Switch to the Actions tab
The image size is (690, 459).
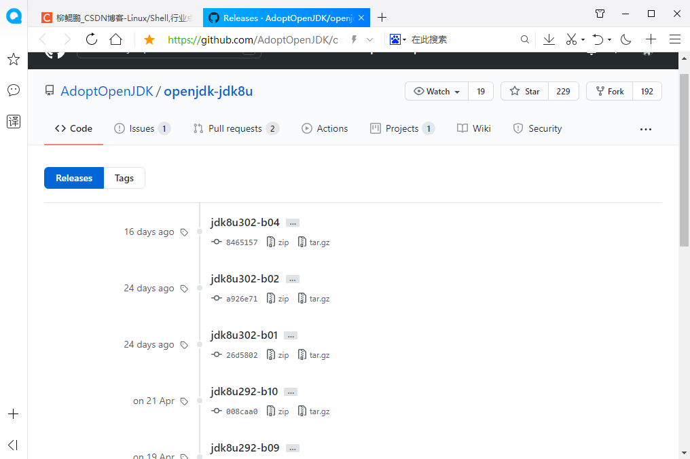325,128
